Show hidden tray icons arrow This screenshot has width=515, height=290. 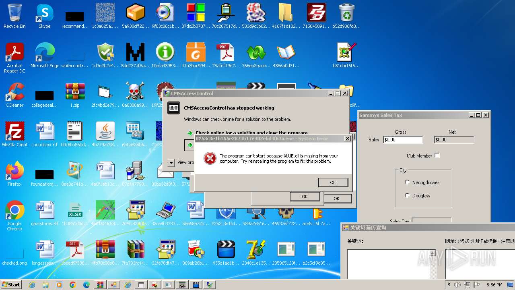(449, 285)
